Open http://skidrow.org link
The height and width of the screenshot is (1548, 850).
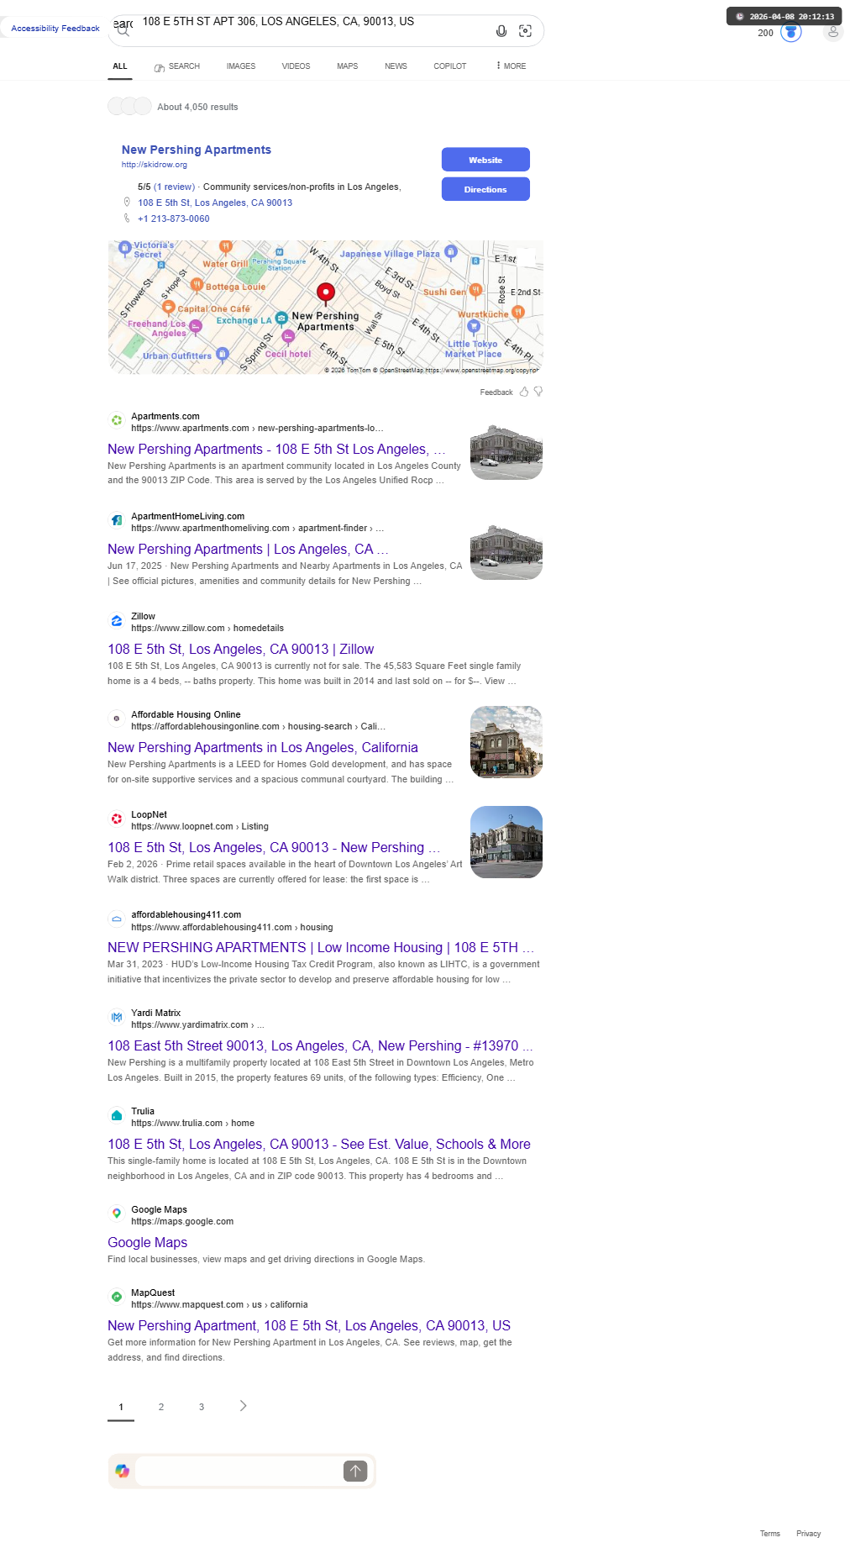(155, 165)
